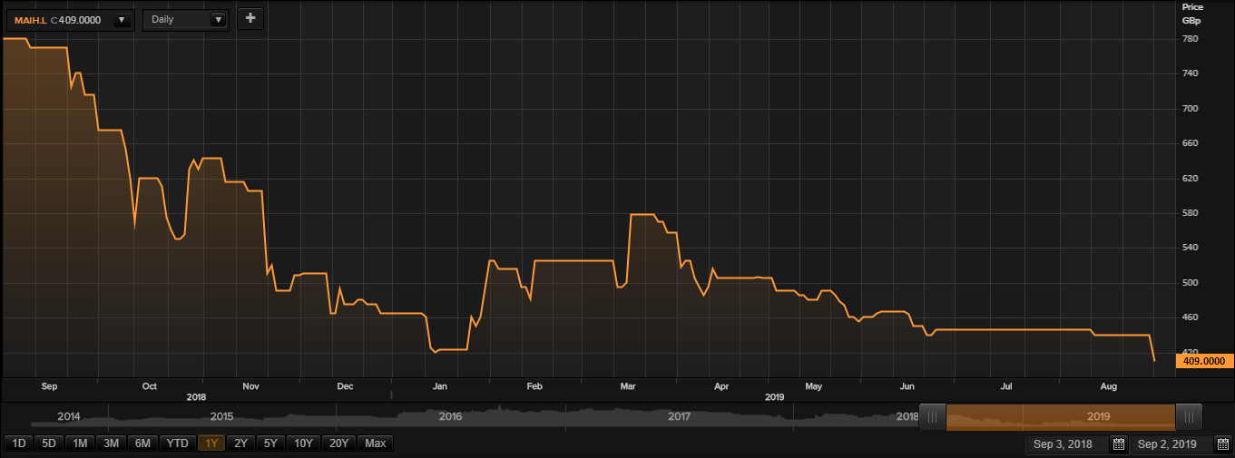Switch to the 1M range
1235x458 pixels.
pos(80,443)
